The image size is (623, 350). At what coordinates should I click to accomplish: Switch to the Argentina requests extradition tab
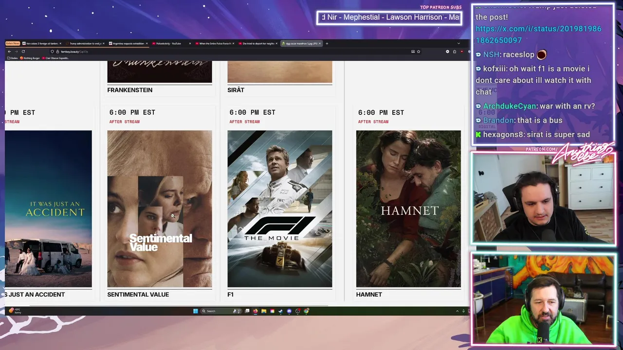pos(127,43)
